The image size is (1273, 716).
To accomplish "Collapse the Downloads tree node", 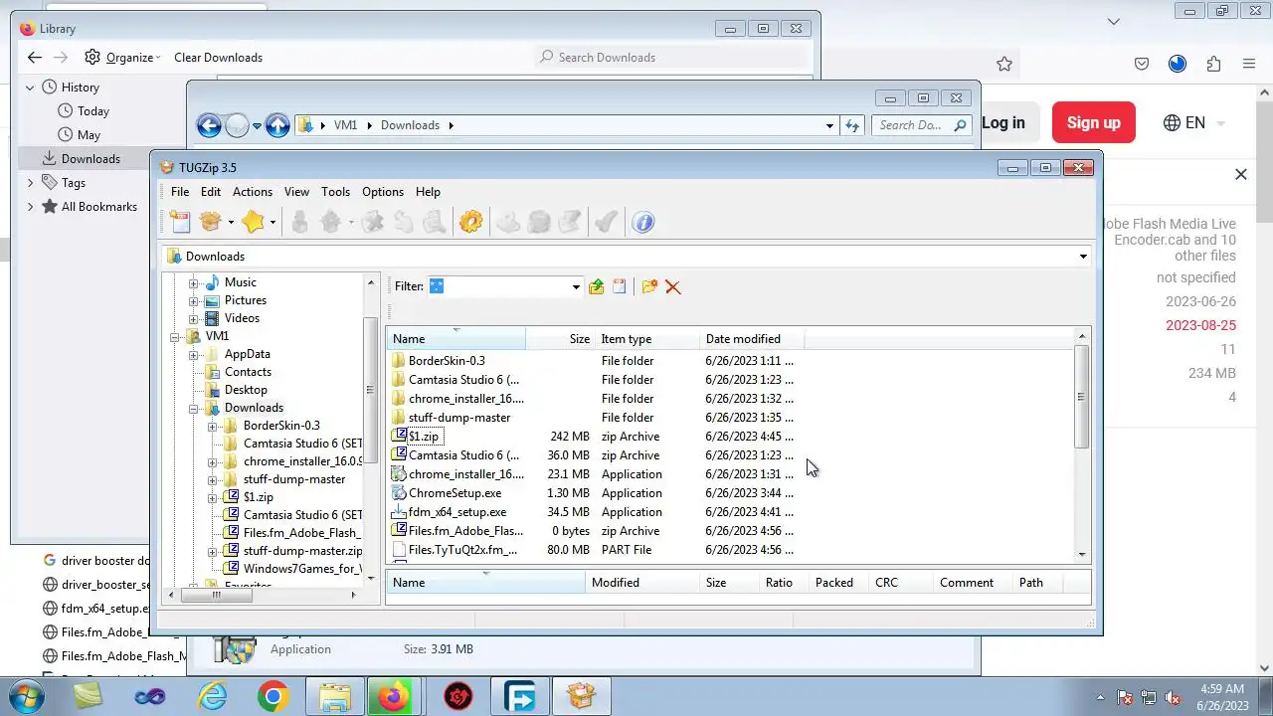I will pyautogui.click(x=194, y=408).
